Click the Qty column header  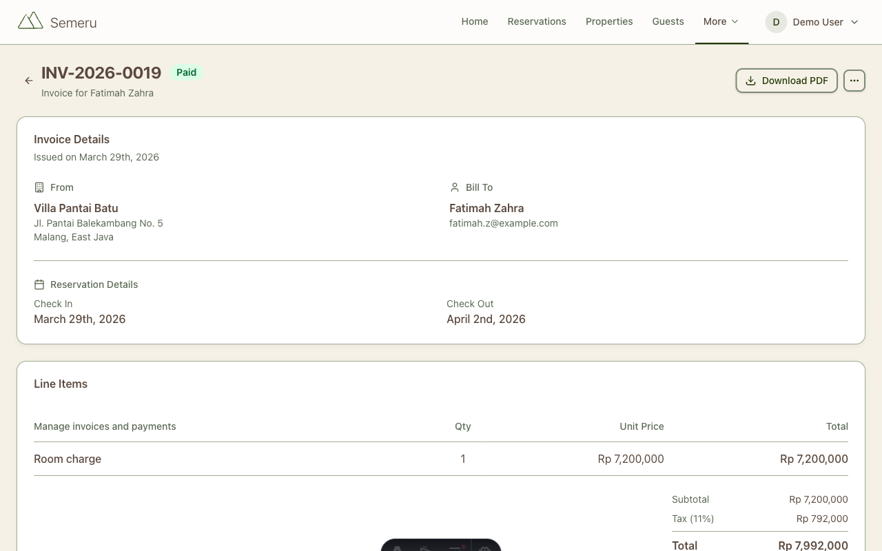pos(463,426)
